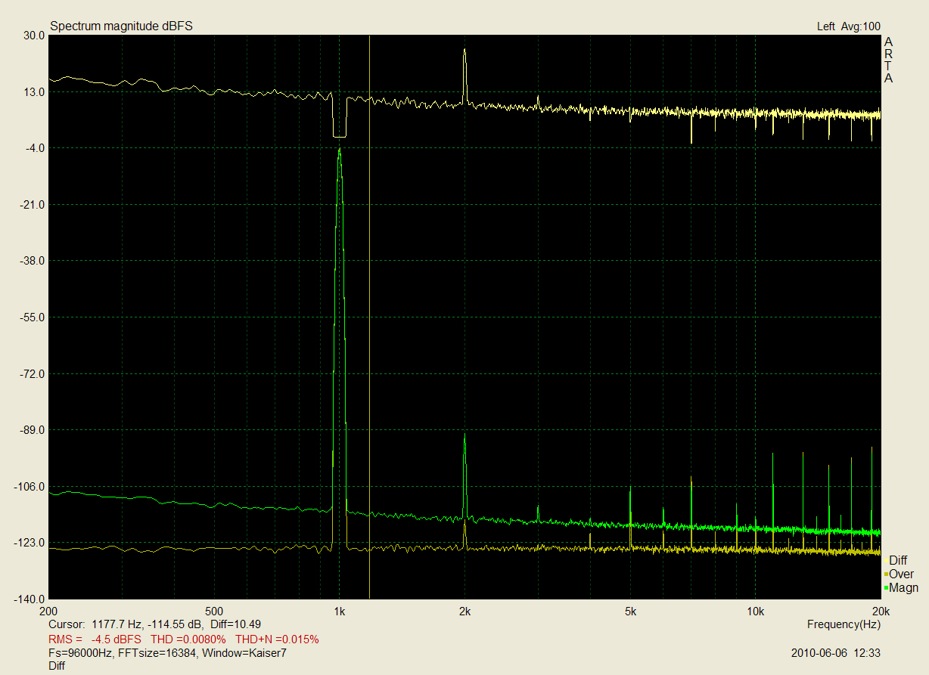This screenshot has width=929, height=675.
Task: Click the 1k frequency axis label
Action: click(339, 611)
